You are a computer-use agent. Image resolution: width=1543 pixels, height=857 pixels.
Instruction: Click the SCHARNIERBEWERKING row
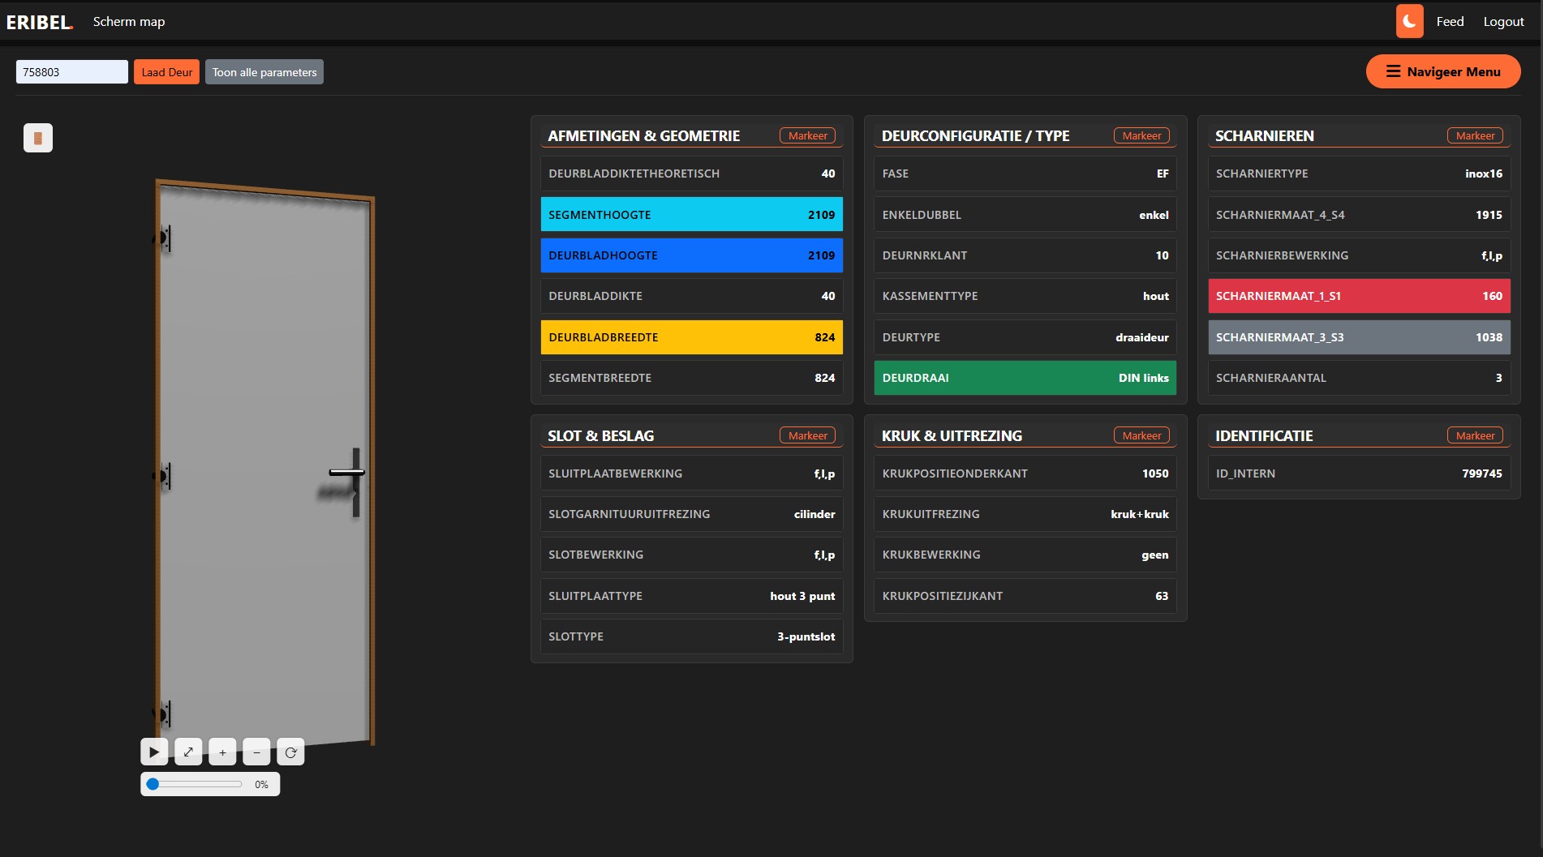1359,255
